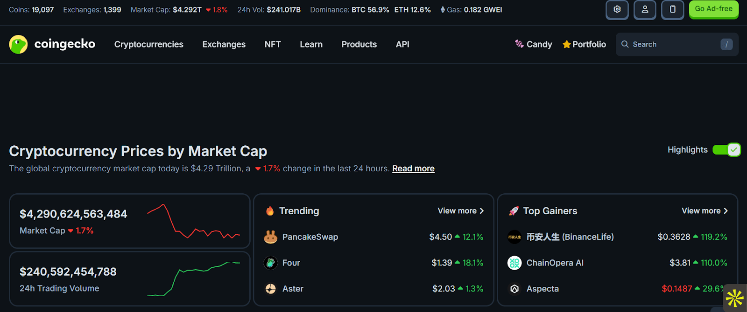Image resolution: width=747 pixels, height=312 pixels.
Task: Click the Candy rewards icon
Action: click(x=519, y=44)
